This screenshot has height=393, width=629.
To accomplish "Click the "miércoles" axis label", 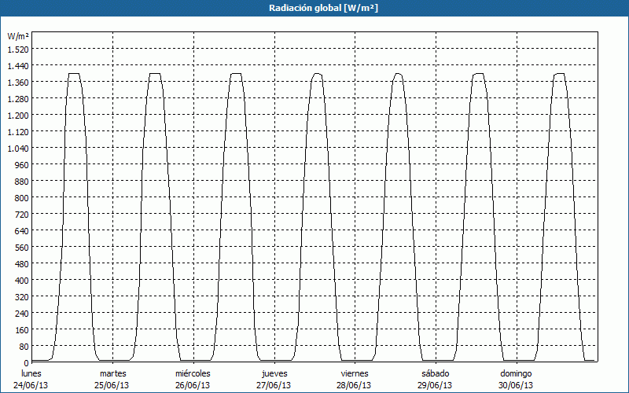I will [193, 373].
